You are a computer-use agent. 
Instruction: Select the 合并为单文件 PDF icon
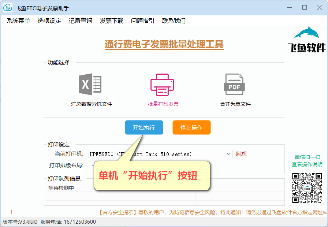[x=235, y=83]
